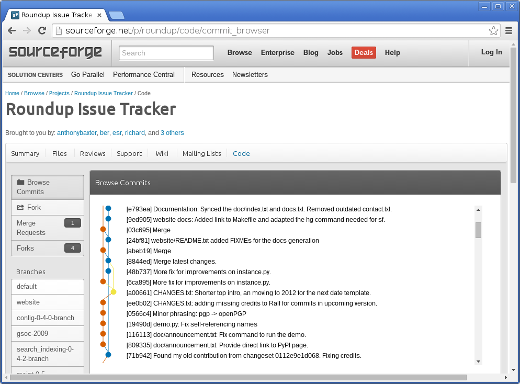520x384 pixels.
Task: Click the Browse Commits folder icon
Action: click(21, 182)
